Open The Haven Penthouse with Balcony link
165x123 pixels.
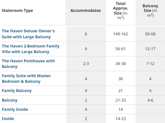pyautogui.click(x=28, y=64)
